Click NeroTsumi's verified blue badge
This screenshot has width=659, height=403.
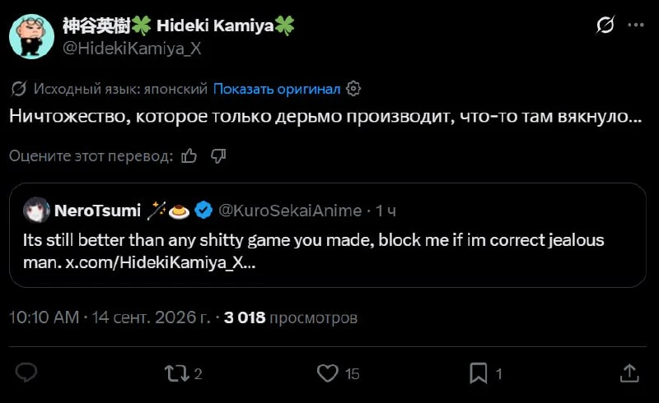(203, 211)
